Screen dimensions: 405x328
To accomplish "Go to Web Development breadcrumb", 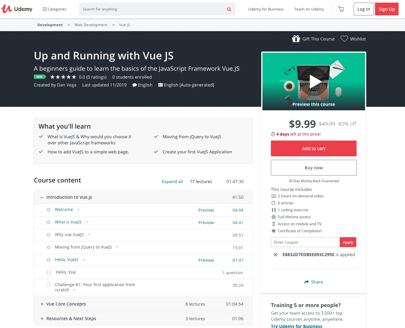I will tap(91, 25).
